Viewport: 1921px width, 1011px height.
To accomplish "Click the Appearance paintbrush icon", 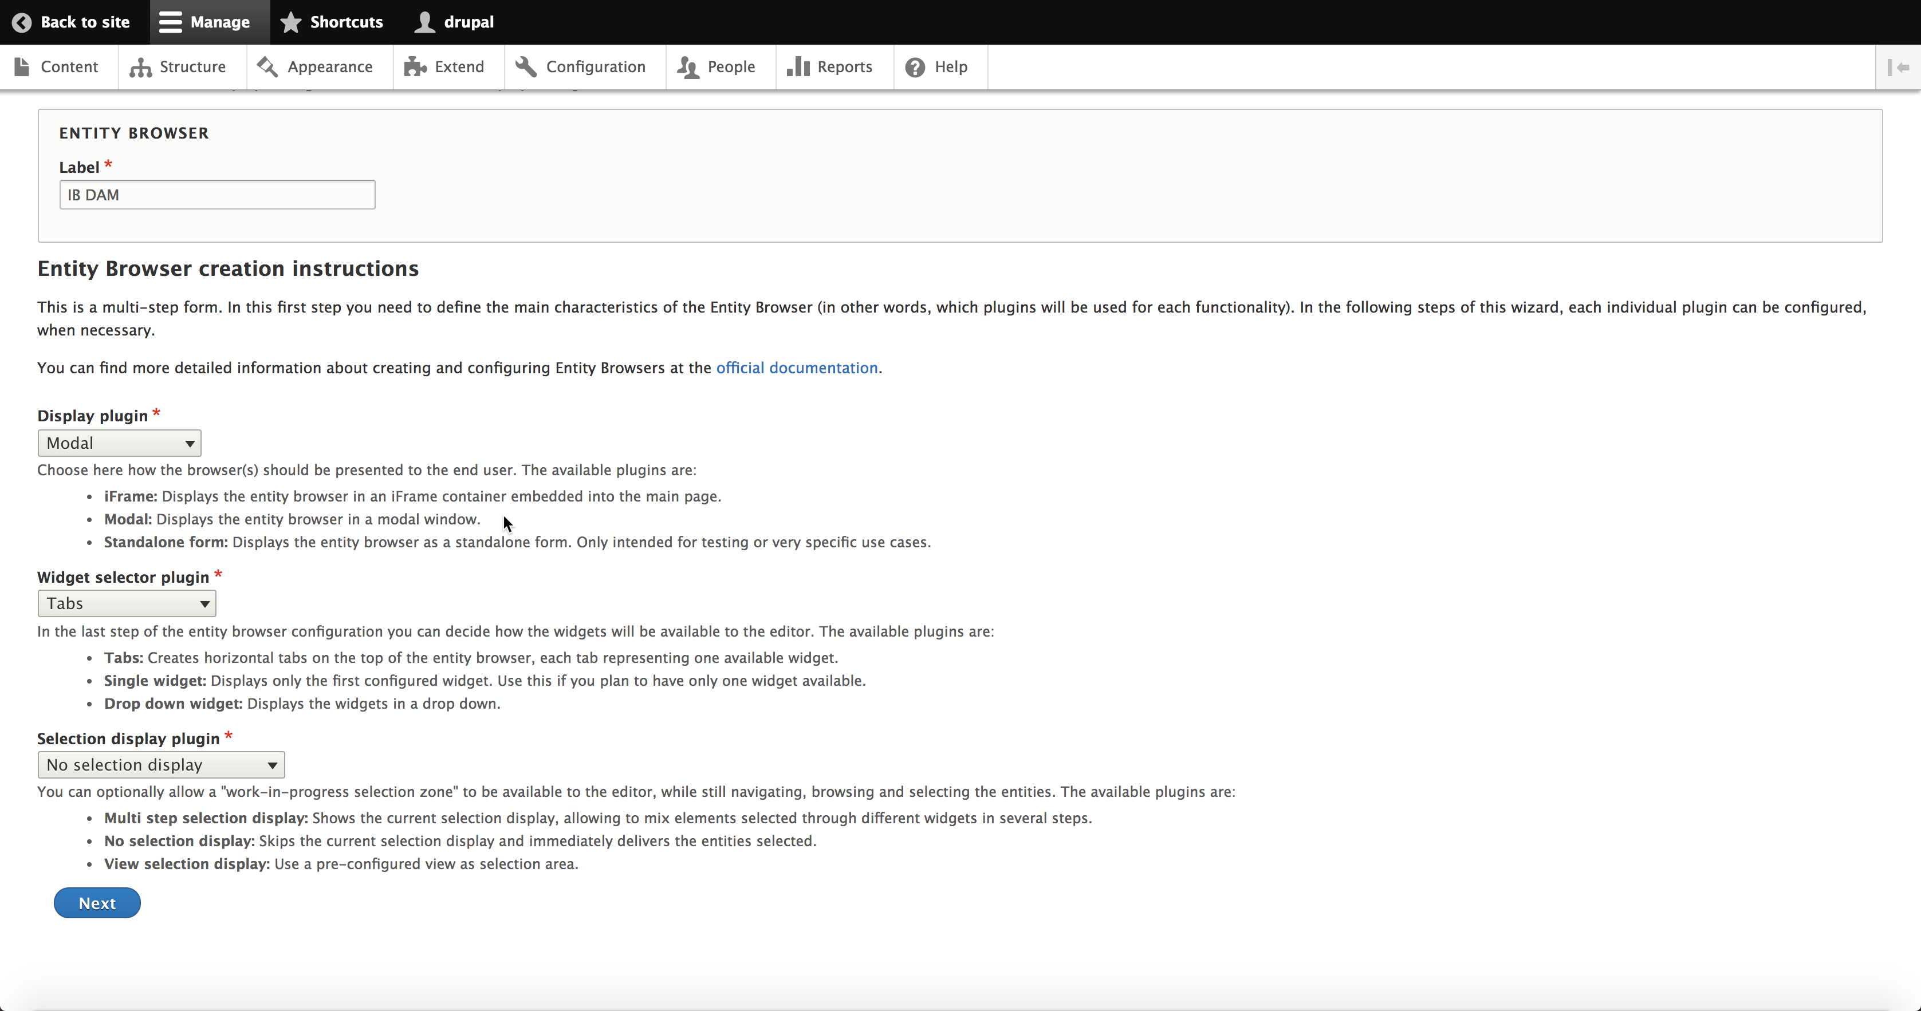I will tap(267, 67).
